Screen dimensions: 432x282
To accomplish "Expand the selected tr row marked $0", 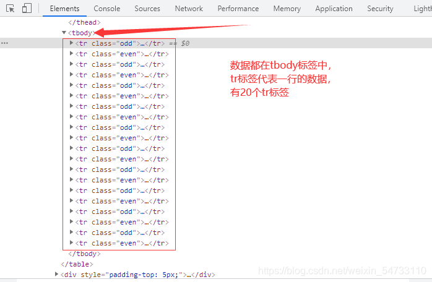I will click(71, 43).
